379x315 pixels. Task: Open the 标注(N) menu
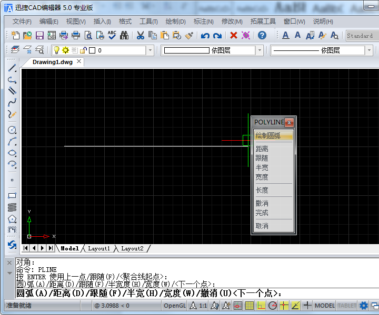coord(204,22)
